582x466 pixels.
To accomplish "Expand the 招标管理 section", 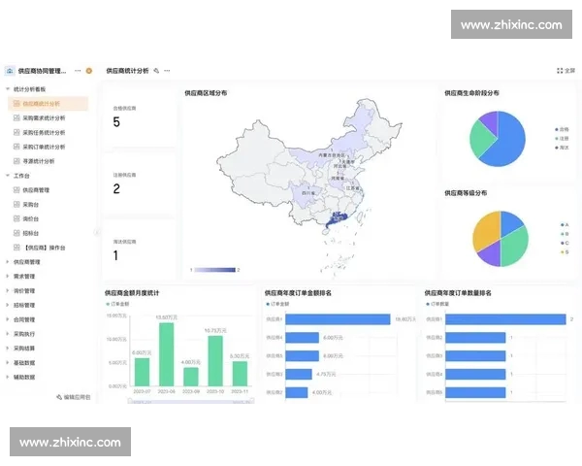I will (x=8, y=305).
